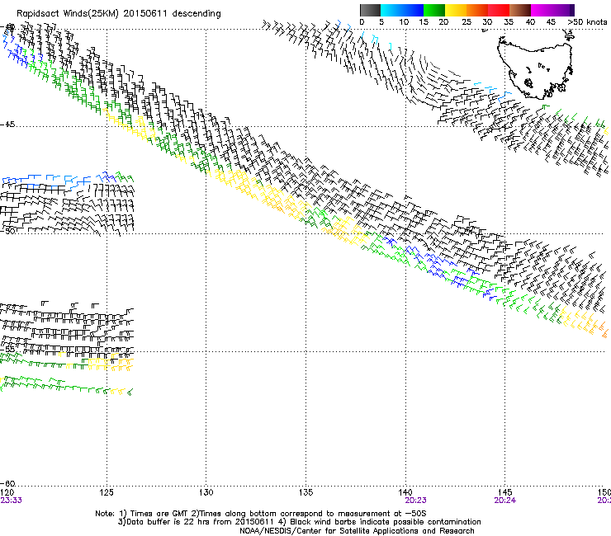Viewport: 611px width, 536px height.
Task: Click the note line '3)Data buffer is 22 hrs'
Action: pos(299,522)
